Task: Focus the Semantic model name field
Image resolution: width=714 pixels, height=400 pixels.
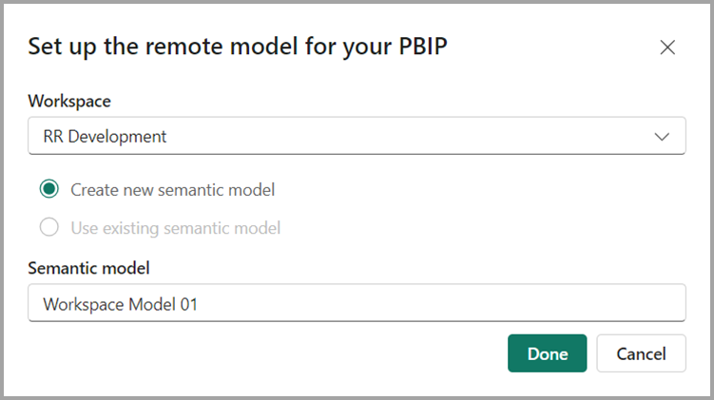Action: (x=357, y=304)
